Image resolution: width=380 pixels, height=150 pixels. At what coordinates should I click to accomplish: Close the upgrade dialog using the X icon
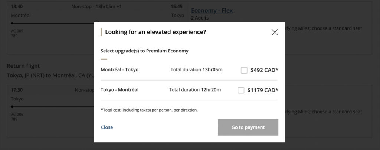coord(275,32)
